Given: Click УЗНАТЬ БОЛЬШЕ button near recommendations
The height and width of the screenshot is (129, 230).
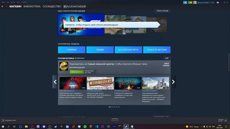Looking at the screenshot, I should 162,11.
